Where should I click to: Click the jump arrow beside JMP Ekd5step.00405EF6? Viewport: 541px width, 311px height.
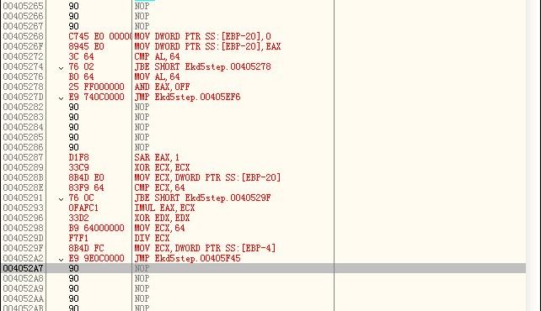[x=61, y=98]
